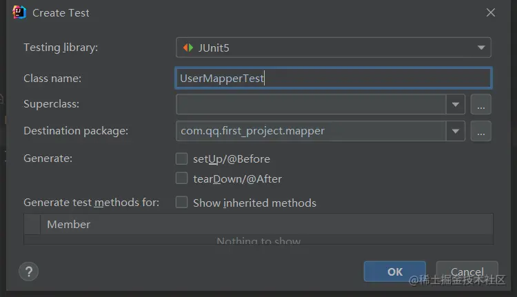517x297 pixels.
Task: Expand the Destination package dropdown arrow
Action: point(456,131)
